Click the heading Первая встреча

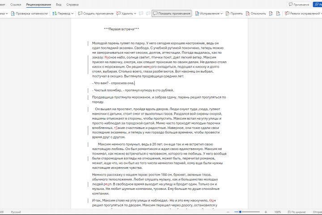[x=122, y=29]
